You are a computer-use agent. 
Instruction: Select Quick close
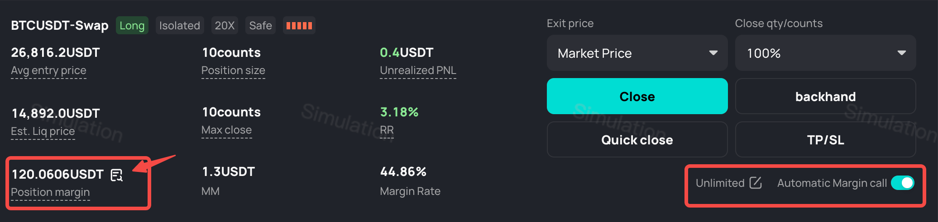click(x=637, y=139)
